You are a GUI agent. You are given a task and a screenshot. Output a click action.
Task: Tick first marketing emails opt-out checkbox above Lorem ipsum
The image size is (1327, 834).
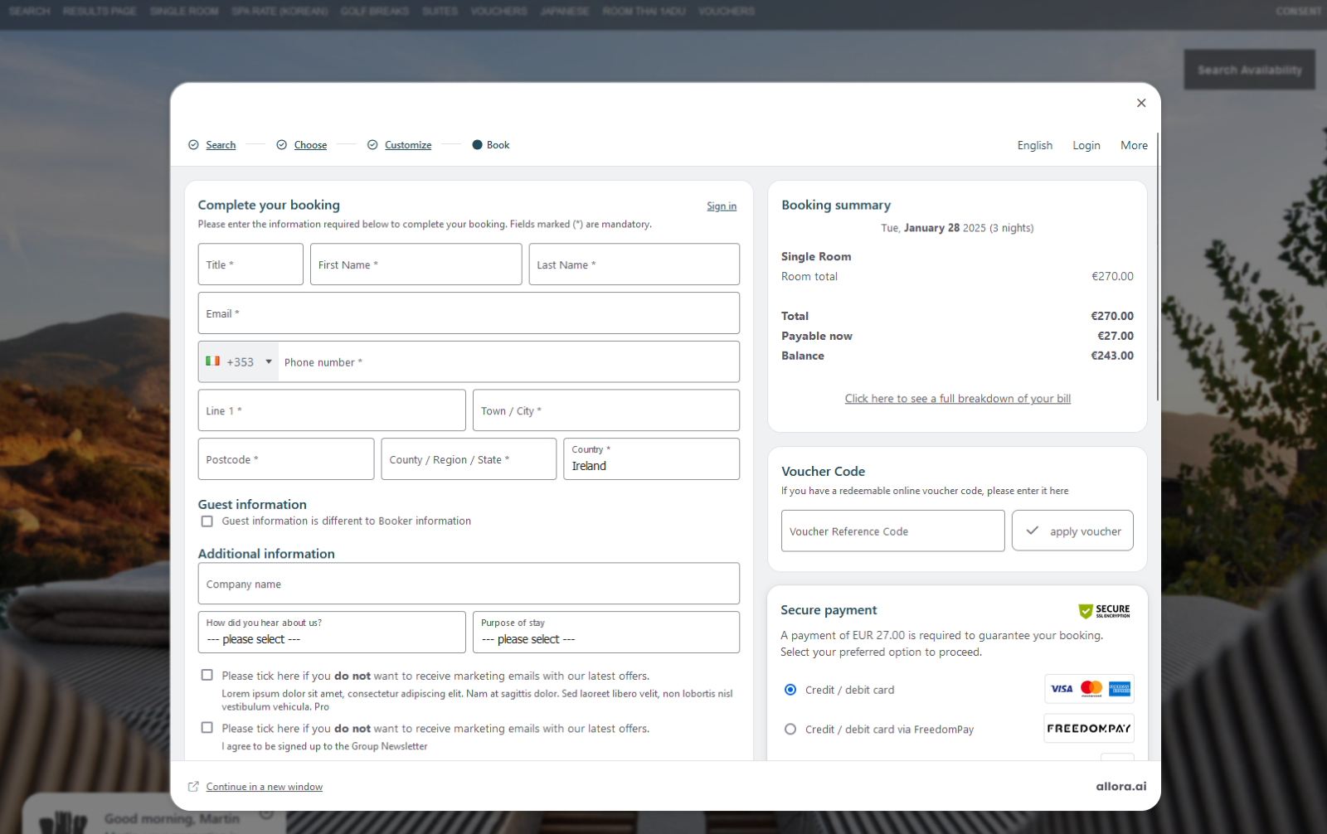[x=207, y=676]
